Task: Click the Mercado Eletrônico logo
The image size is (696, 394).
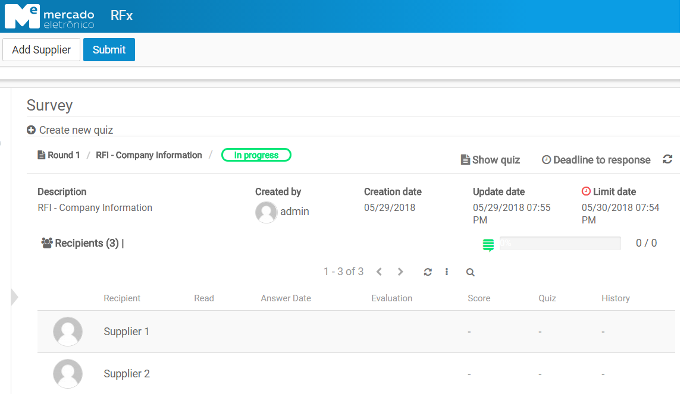Action: pyautogui.click(x=49, y=16)
